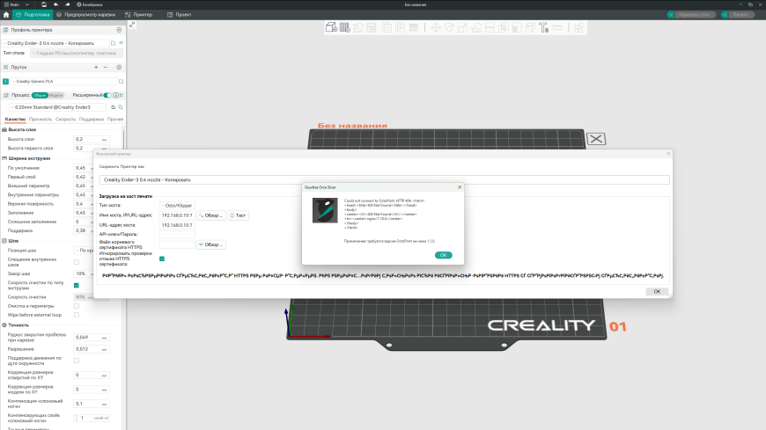Toggle Поддержка движения по дуге окружности checkbox

click(77, 361)
